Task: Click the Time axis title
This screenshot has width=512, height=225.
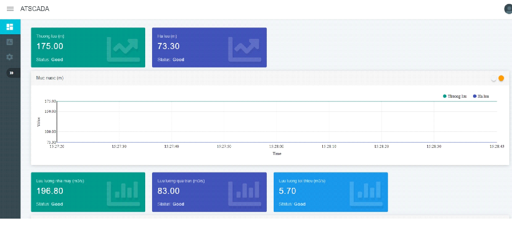Action: (277, 154)
